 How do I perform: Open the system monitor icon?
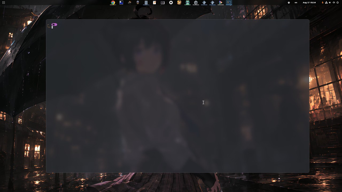163,3
